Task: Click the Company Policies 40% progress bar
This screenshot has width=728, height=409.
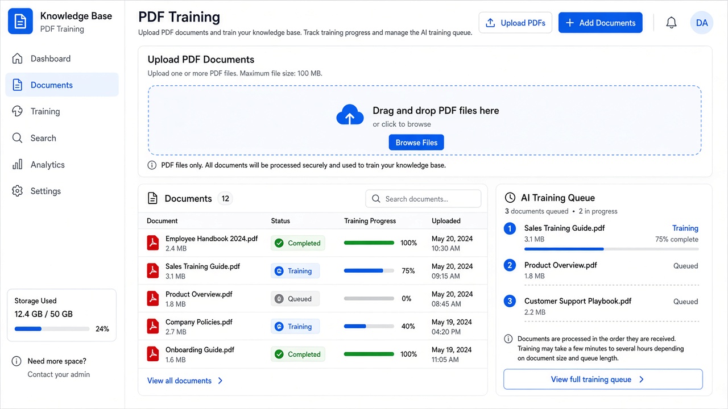Action: (x=369, y=327)
